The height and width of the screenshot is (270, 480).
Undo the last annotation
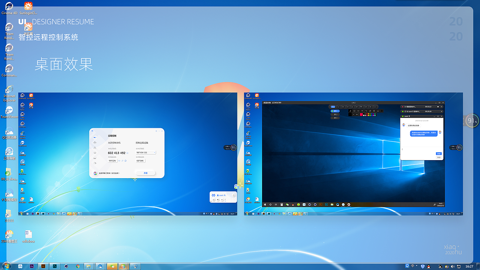point(366,111)
